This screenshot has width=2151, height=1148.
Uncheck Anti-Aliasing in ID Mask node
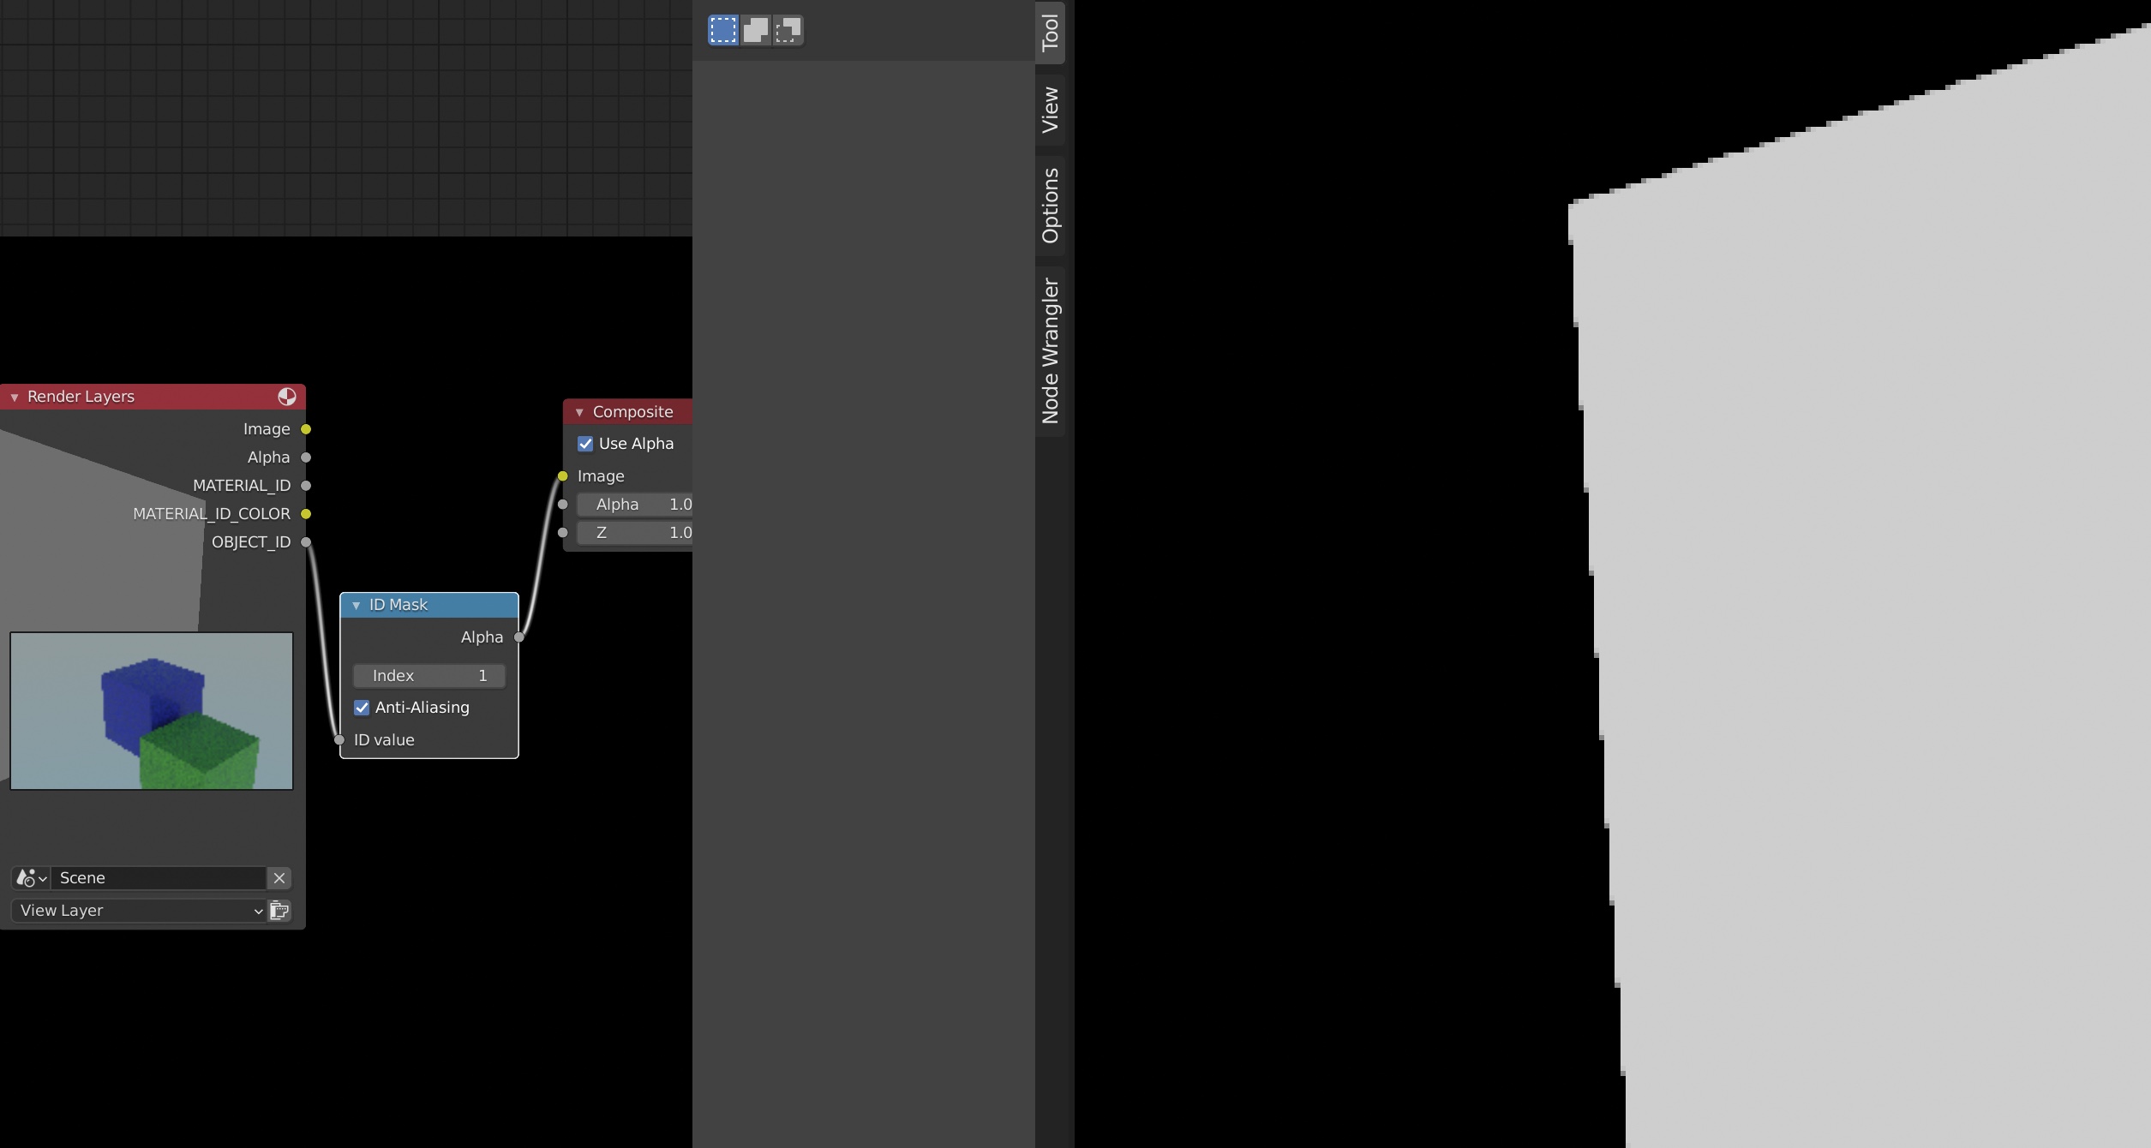[x=362, y=708]
